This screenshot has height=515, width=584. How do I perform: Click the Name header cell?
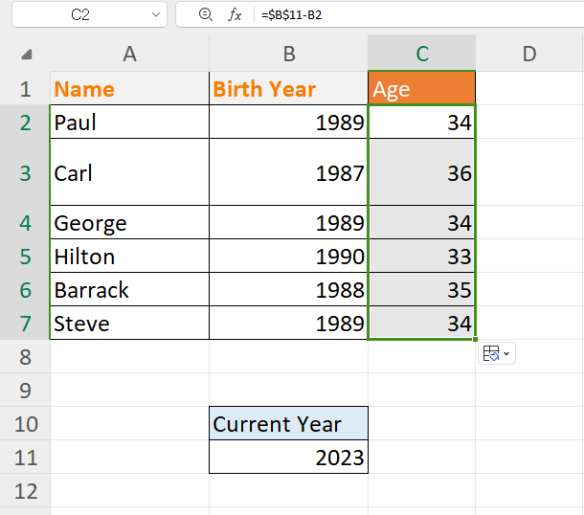(x=129, y=88)
